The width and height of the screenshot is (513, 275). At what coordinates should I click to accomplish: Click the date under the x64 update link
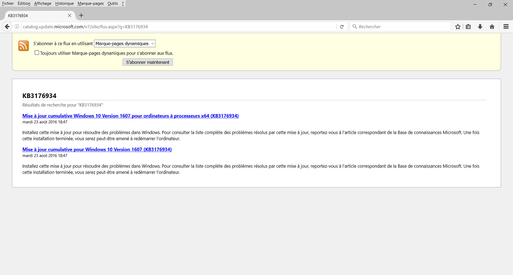45,122
